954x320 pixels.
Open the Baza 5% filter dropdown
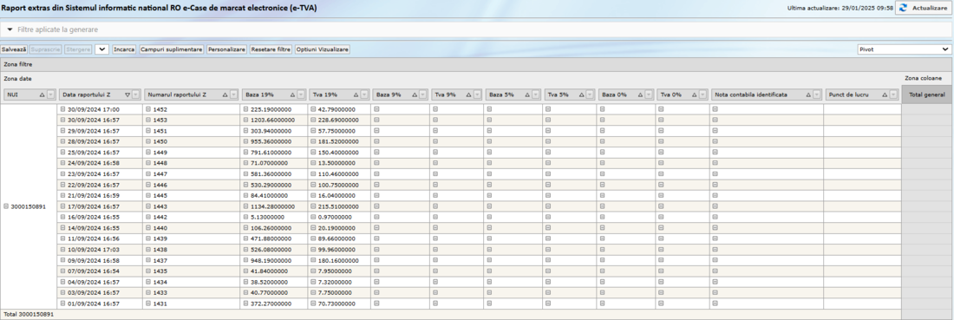point(535,95)
